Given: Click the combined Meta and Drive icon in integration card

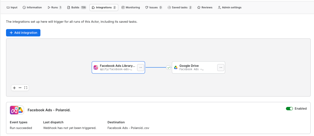Looking at the screenshot, I should 17,110.
